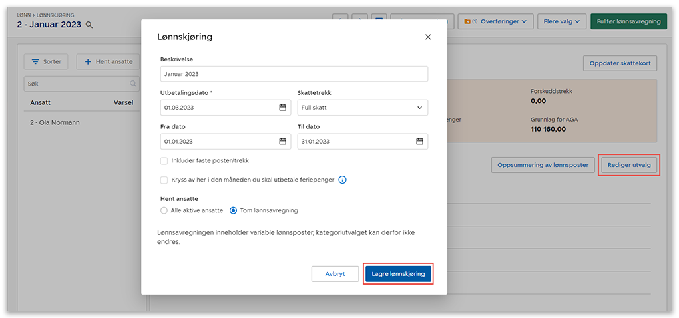
Task: Click the magnifier icon beside Januar 2023
Action: [89, 25]
